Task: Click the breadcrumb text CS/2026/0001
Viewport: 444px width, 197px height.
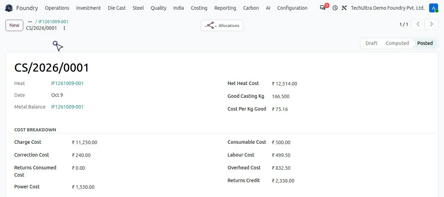Action: [x=41, y=28]
